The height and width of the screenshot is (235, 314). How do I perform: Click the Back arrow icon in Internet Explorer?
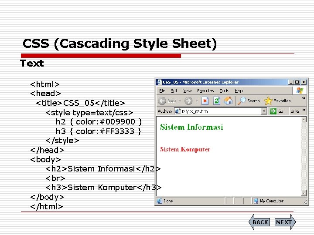click(x=162, y=101)
